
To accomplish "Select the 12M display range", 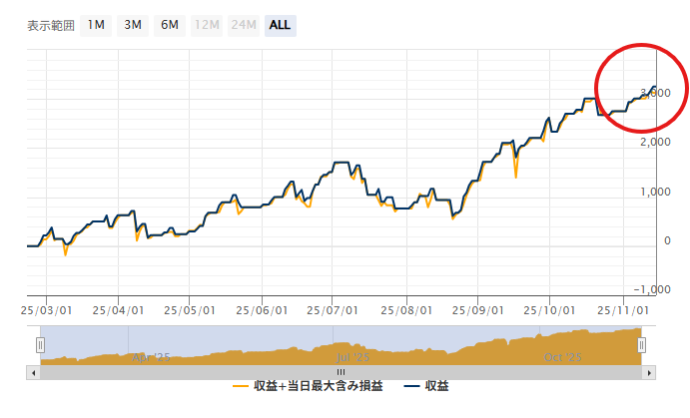I will [x=207, y=26].
